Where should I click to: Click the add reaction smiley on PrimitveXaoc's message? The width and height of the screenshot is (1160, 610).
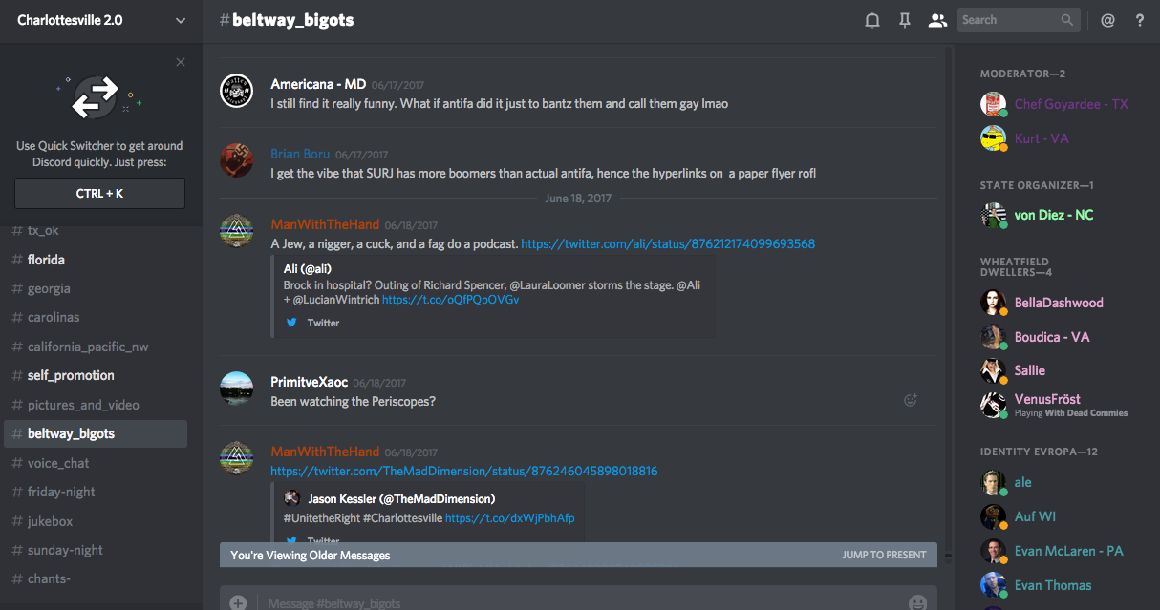(911, 401)
